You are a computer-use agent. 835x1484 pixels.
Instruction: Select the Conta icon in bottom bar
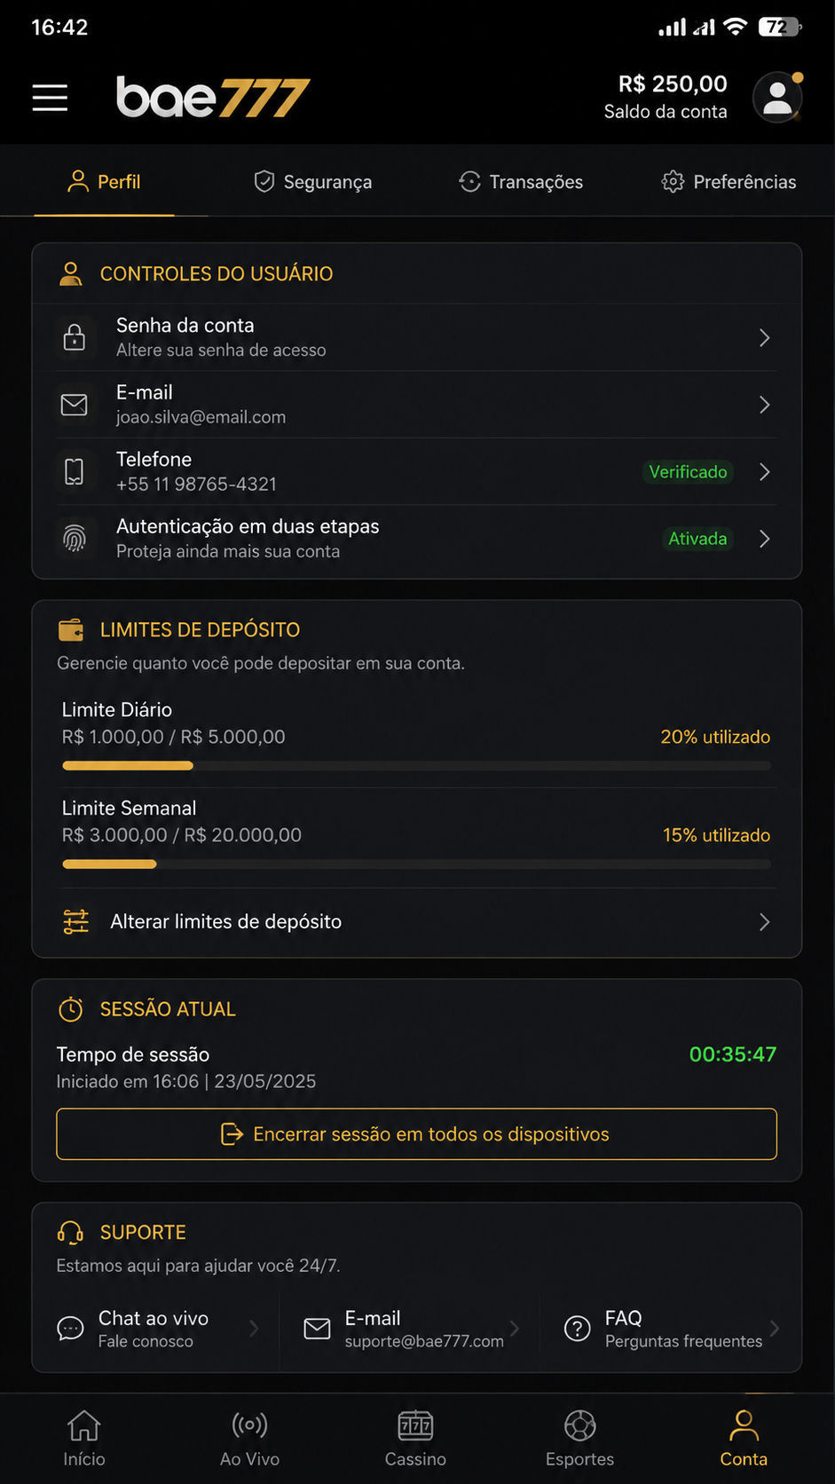(744, 1426)
